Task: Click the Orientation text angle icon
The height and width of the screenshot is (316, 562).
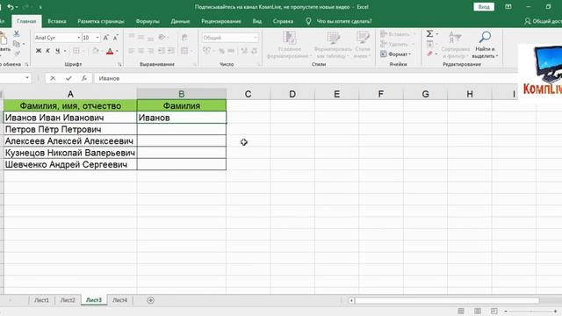Action: point(162,38)
